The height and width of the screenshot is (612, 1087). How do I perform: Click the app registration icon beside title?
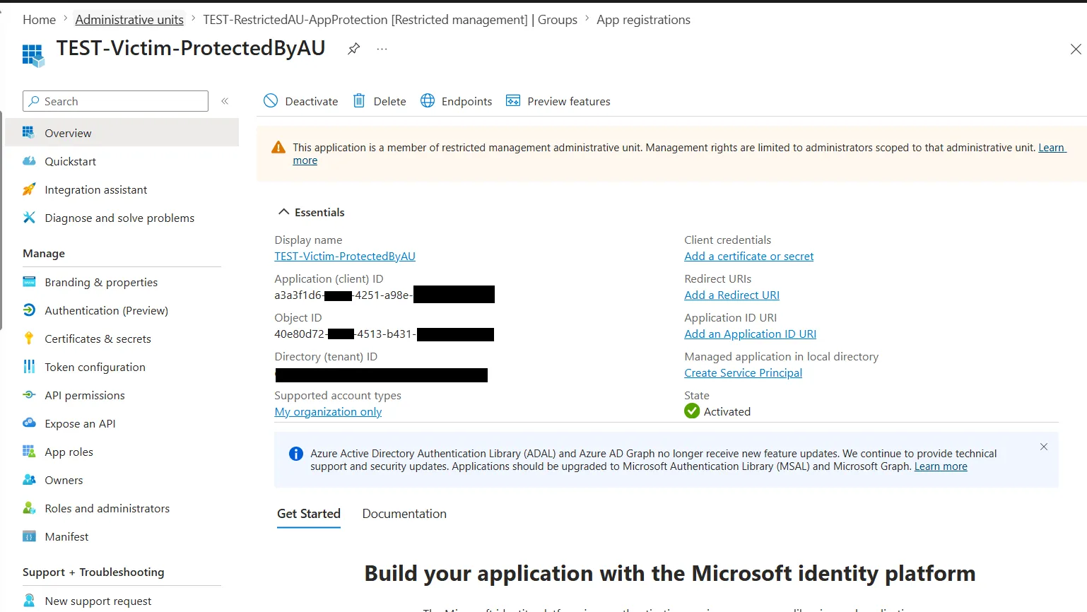click(33, 55)
